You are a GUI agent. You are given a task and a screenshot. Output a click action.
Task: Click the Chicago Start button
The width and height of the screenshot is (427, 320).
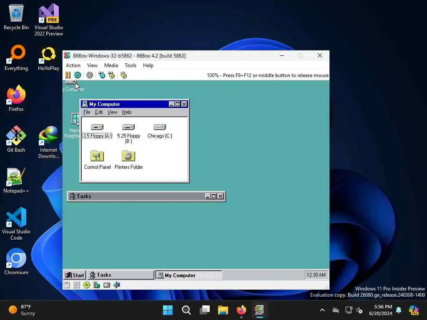tap(75, 275)
